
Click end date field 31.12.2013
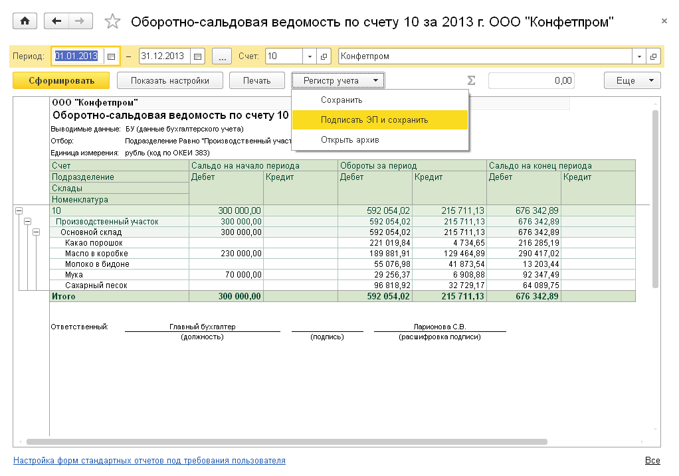[x=165, y=56]
